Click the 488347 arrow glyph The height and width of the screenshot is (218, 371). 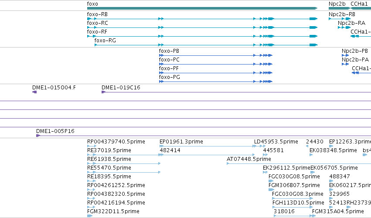coord(331,181)
